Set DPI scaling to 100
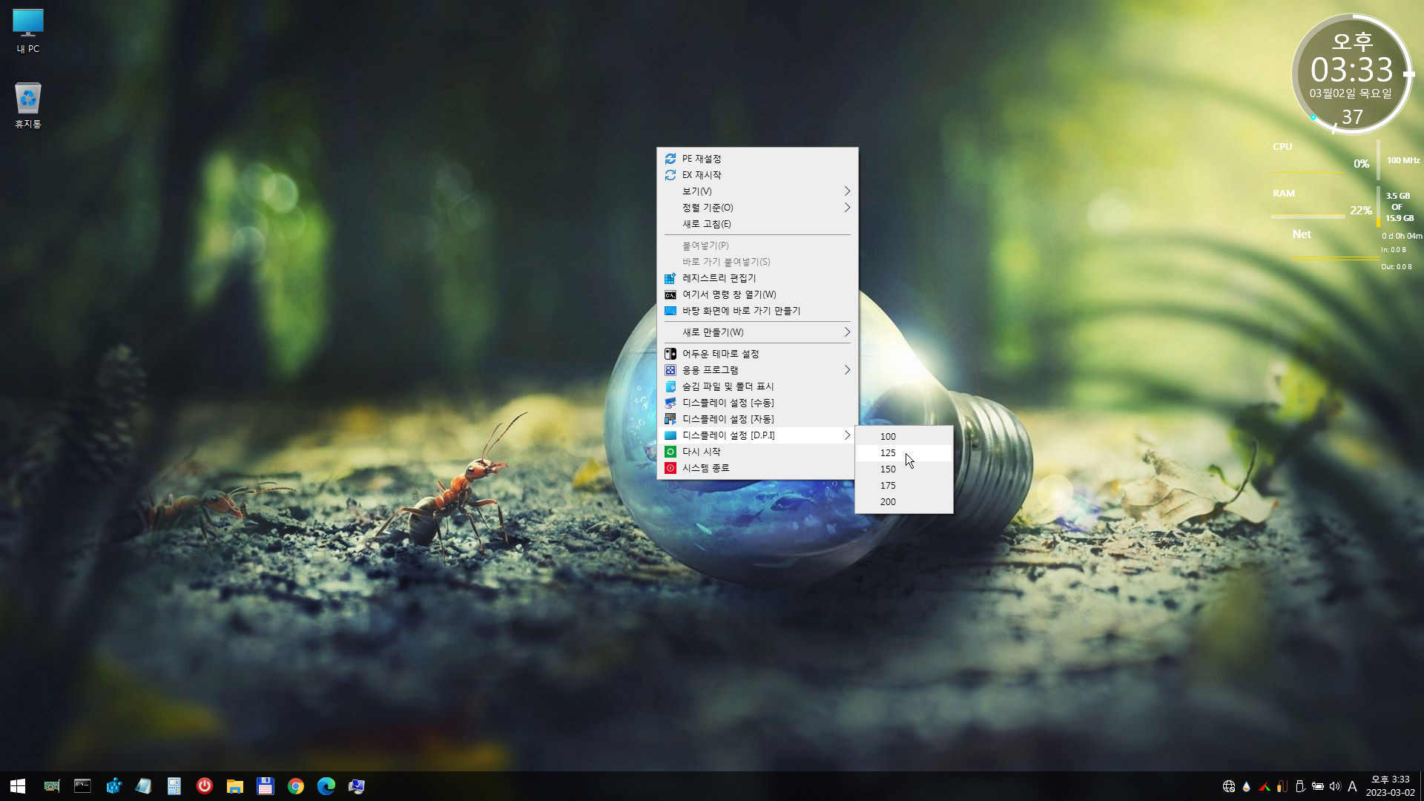This screenshot has height=801, width=1424. (x=904, y=437)
